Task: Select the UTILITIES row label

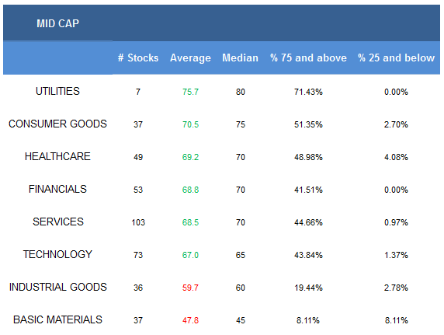Action: coord(57,92)
